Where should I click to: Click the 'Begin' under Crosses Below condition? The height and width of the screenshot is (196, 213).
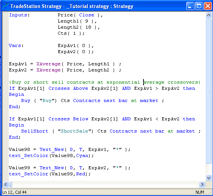pos(16,125)
